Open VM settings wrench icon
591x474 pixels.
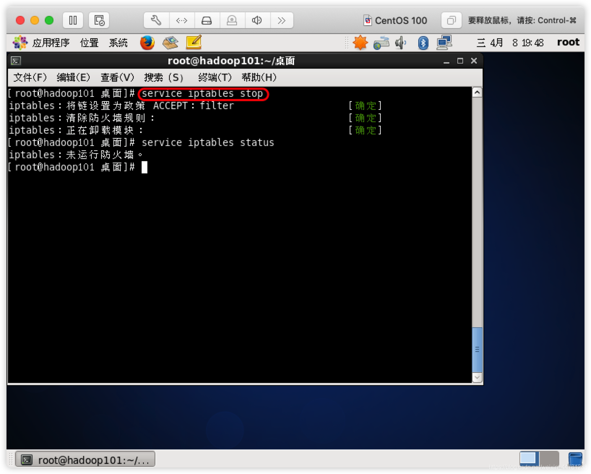coord(156,20)
